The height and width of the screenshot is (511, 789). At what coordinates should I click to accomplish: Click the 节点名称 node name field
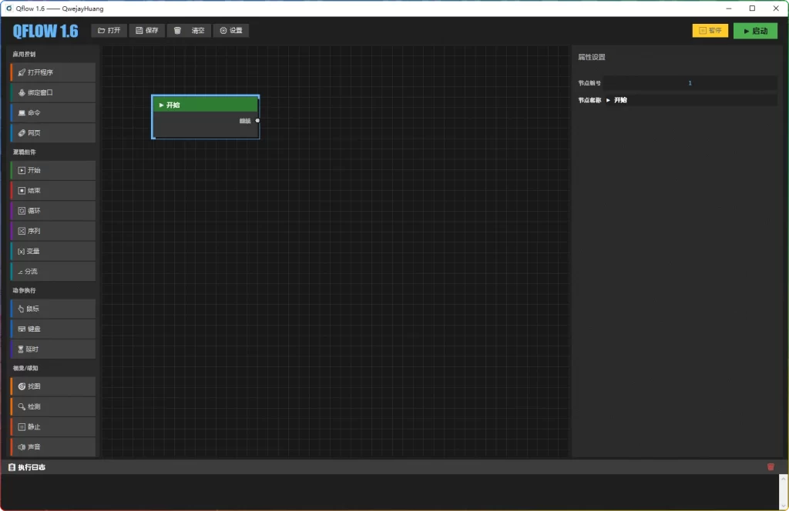[690, 100]
